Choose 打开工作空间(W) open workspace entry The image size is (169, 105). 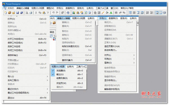click(28, 39)
